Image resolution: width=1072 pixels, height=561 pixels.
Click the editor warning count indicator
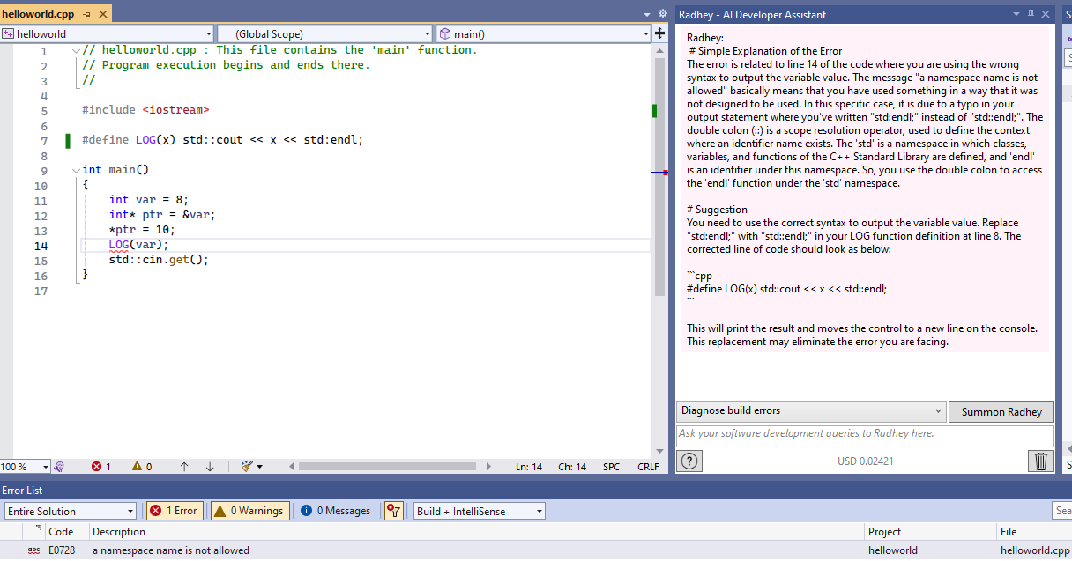click(142, 467)
